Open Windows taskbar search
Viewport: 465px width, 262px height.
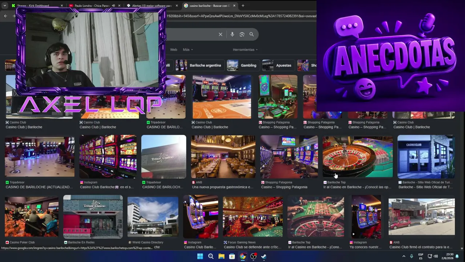(x=211, y=256)
